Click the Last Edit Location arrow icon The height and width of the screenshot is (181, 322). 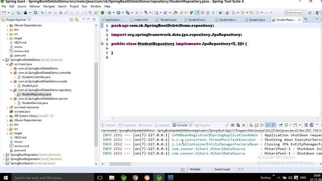(252, 13)
